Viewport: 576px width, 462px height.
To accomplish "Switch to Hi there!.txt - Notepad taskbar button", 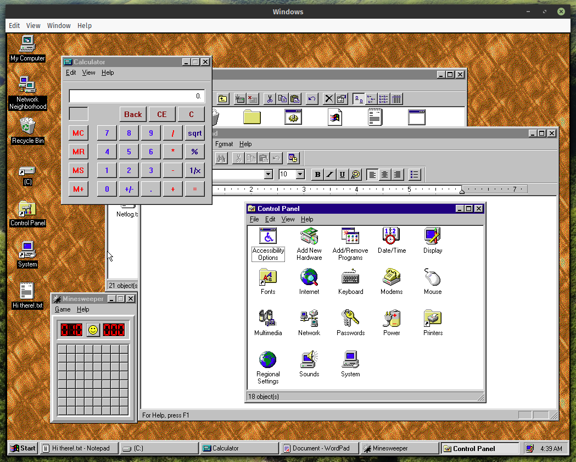I will (x=80, y=448).
